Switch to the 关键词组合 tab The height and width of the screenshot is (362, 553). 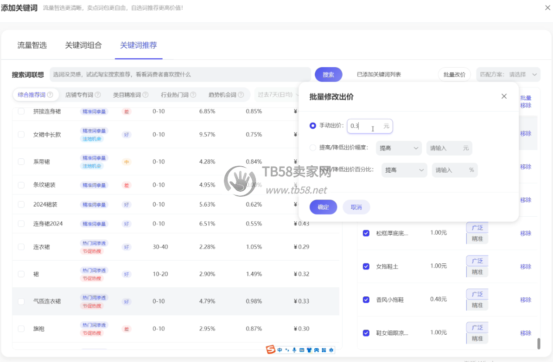pyautogui.click(x=83, y=45)
